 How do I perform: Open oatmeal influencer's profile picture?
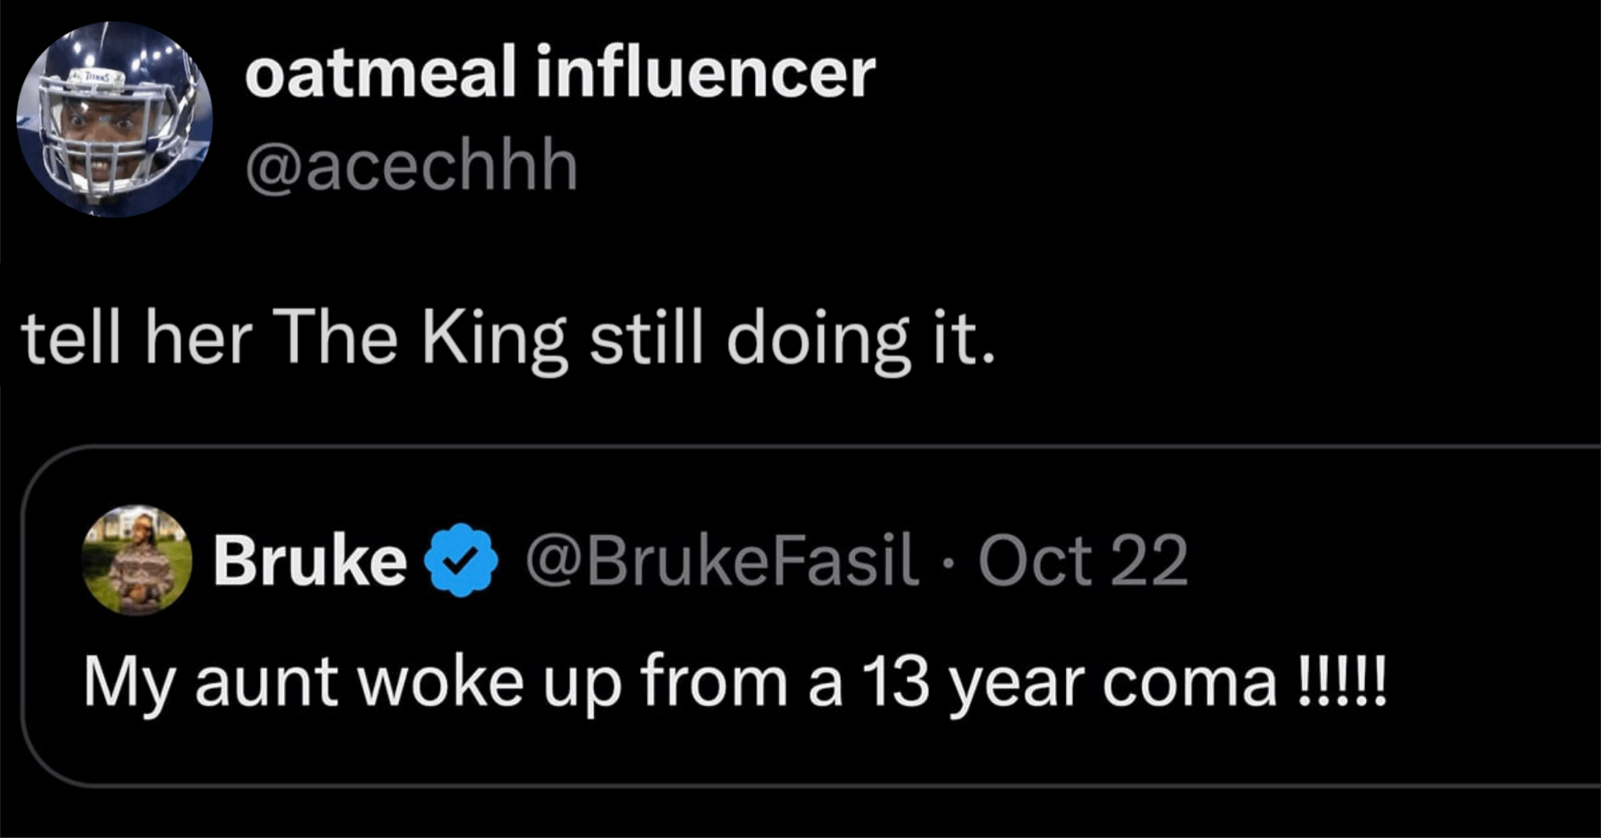115,119
